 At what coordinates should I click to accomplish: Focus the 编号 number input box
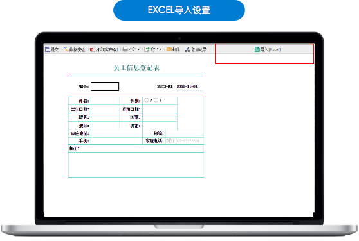pyautogui.click(x=105, y=87)
